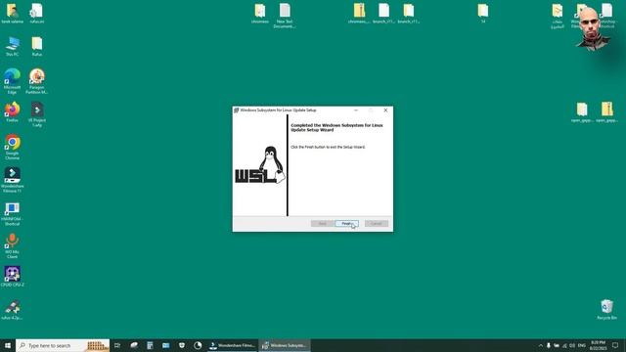
Task: Open the taskbar clock and date
Action: tap(598, 345)
